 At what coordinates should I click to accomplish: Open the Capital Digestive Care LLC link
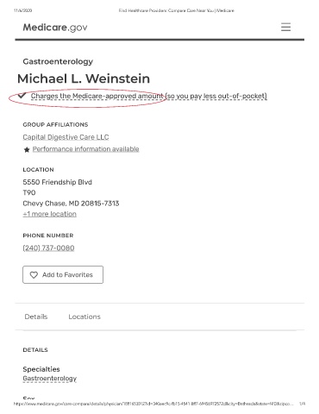point(66,137)
